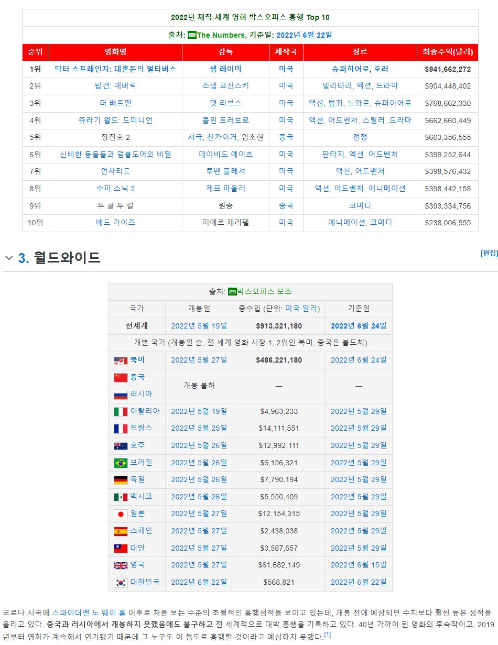Click the China flag icon
Viewport: 498px width, 645px height.
click(x=121, y=377)
